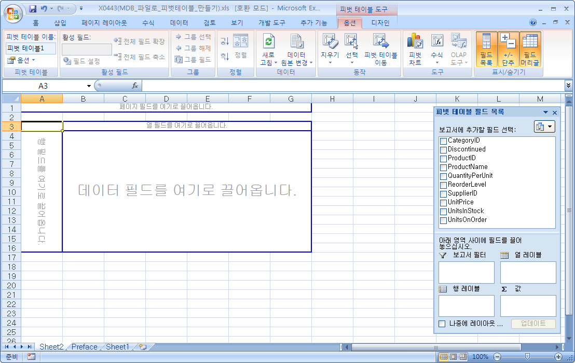Open the 수식 formulas tool
Image resolution: width=575 pixels, height=363 pixels.
coord(436,49)
